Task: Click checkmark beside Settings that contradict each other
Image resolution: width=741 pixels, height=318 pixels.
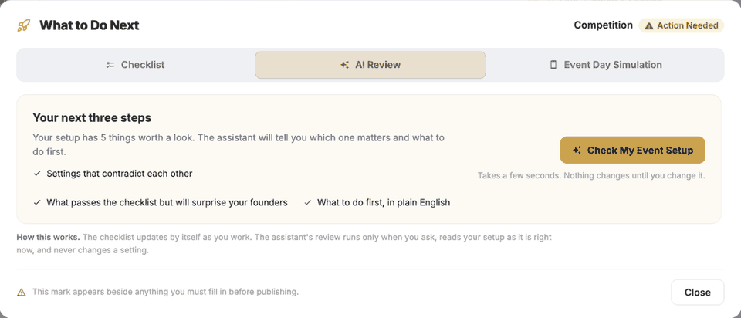Action: point(37,174)
